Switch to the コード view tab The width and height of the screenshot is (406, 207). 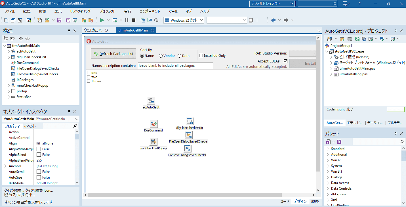coord(285,201)
